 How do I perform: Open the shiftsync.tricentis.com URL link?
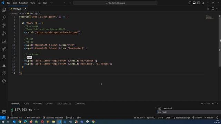tap(57, 32)
